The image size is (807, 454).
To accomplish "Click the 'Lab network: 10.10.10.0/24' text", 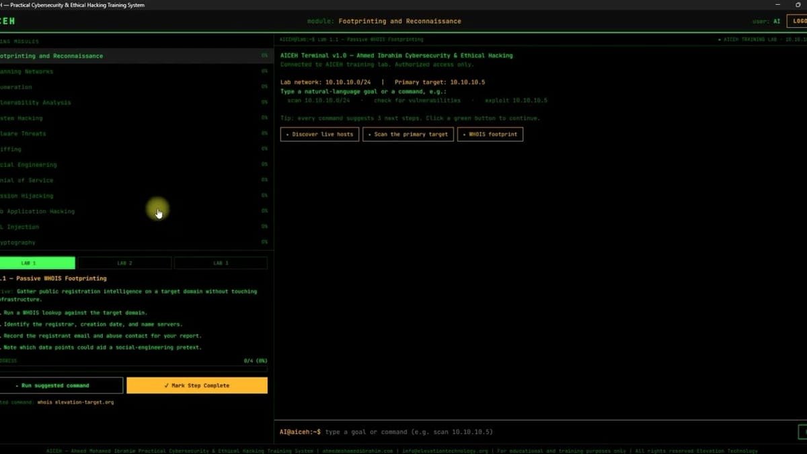I will tap(325, 82).
